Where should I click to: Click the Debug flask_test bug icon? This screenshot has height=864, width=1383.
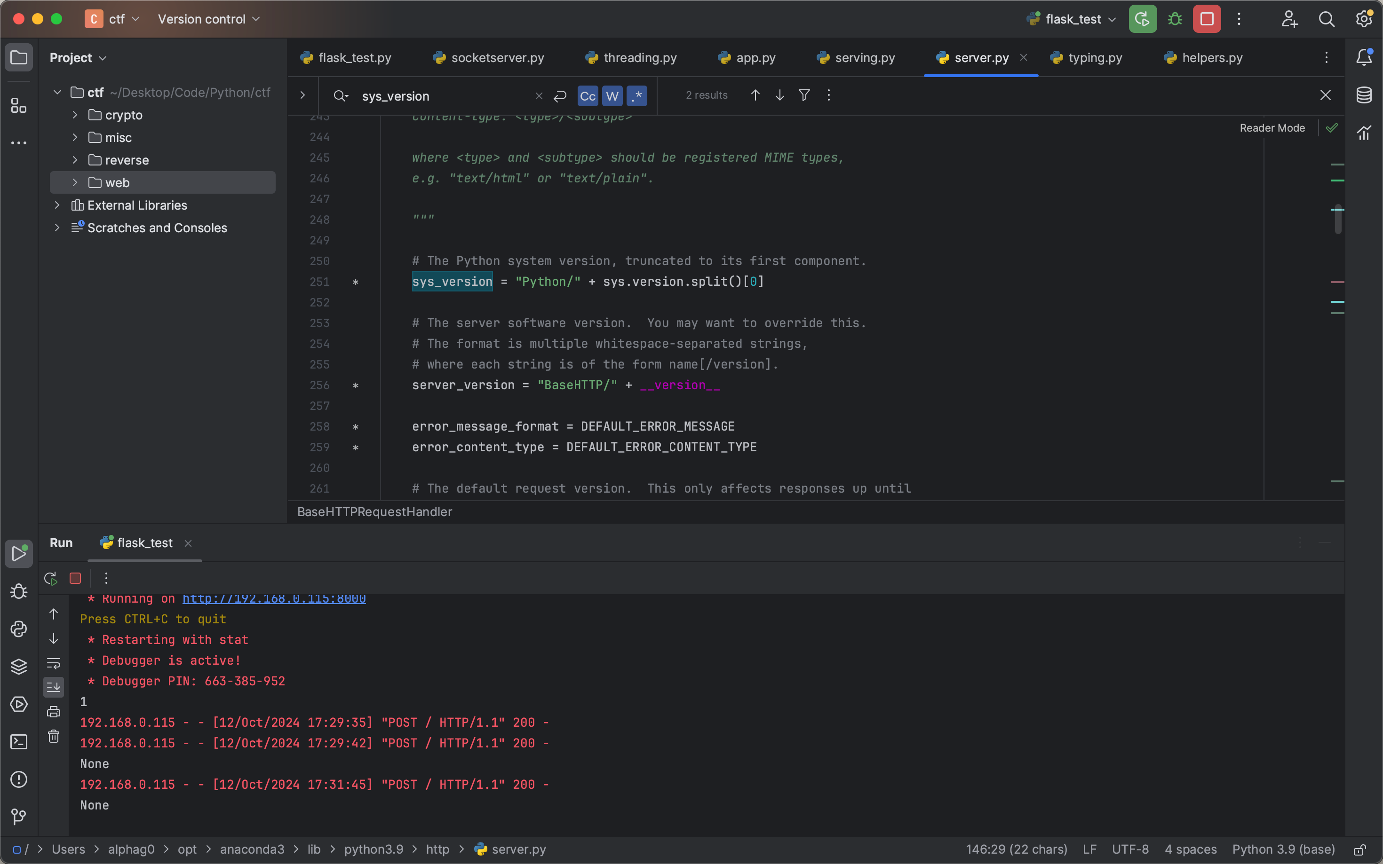[x=1174, y=19]
